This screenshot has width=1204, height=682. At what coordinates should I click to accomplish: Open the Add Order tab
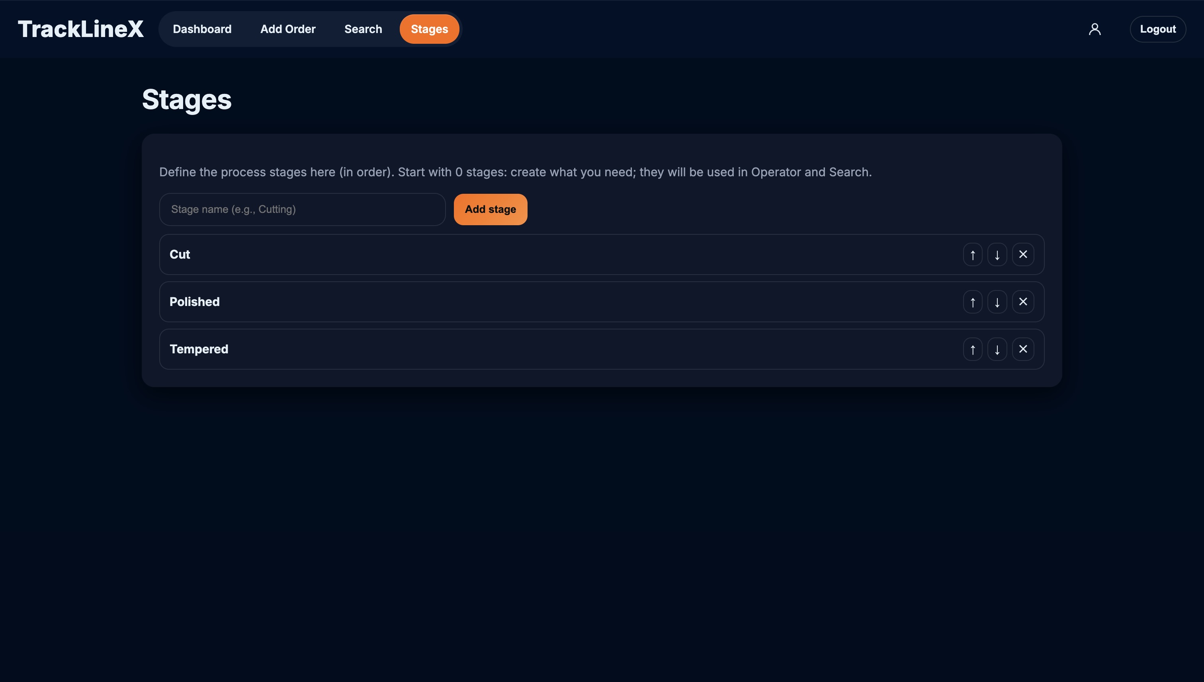(288, 29)
